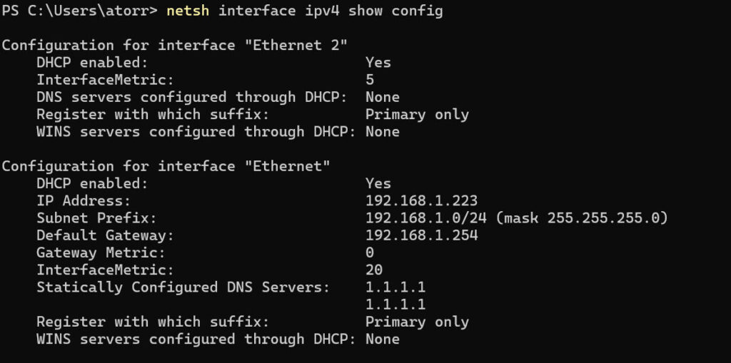Screen dimensions: 731x363
Task: Click the IP address 192.168.1.223
Action: pos(421,201)
